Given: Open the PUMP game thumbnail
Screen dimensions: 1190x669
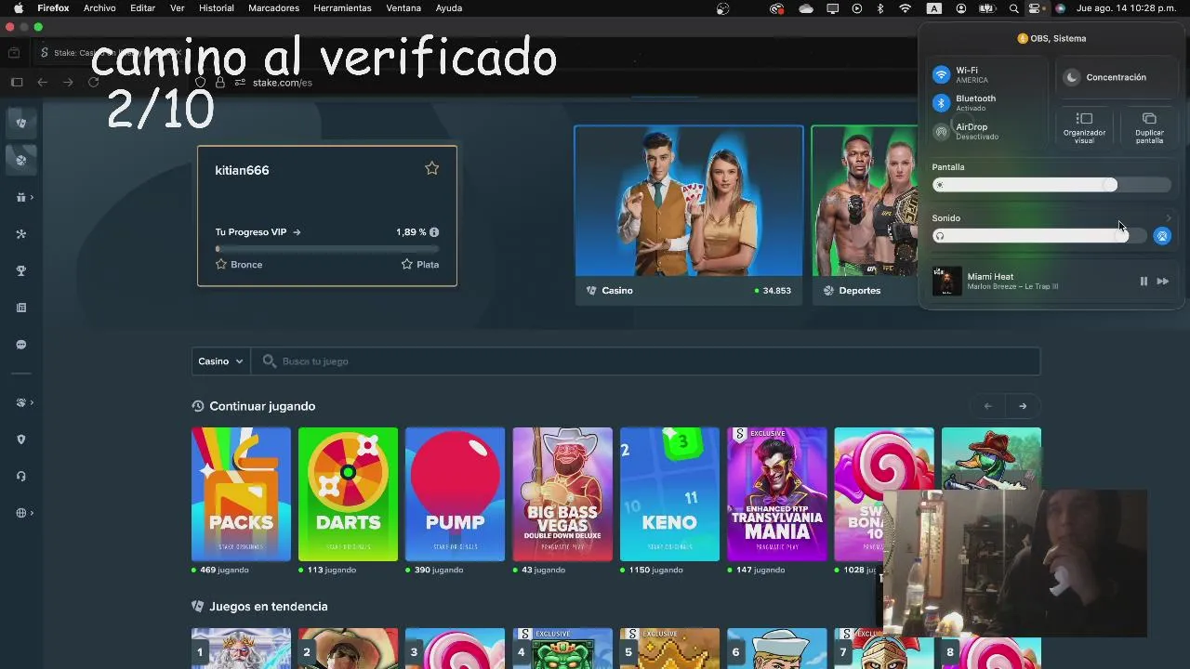Looking at the screenshot, I should 455,494.
